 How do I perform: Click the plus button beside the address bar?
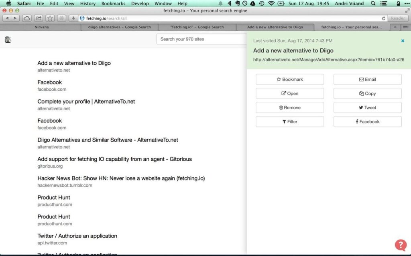(73, 18)
